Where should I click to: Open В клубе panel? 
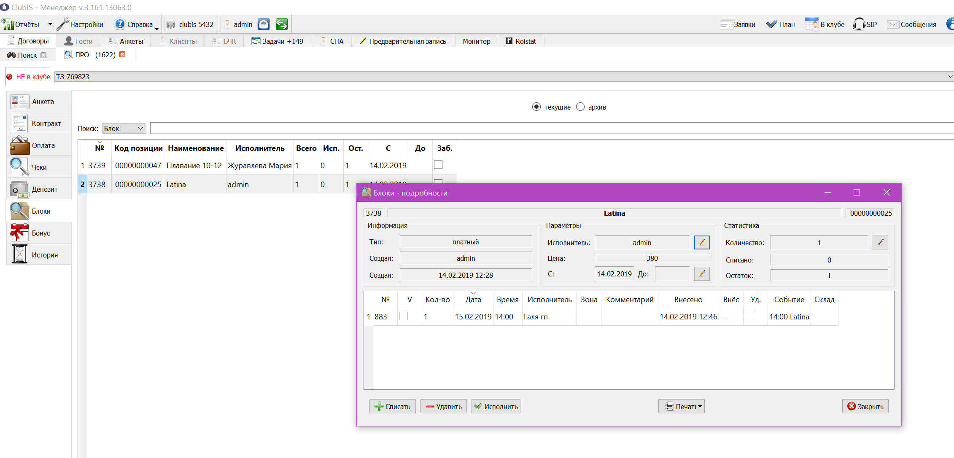coord(825,24)
